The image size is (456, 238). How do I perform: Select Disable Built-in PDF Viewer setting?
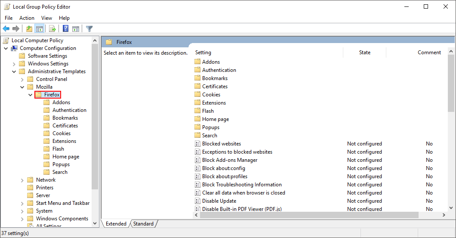pos(242,209)
